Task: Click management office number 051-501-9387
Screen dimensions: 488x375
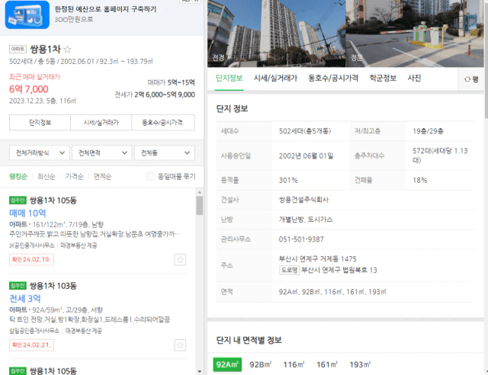Action: [301, 239]
